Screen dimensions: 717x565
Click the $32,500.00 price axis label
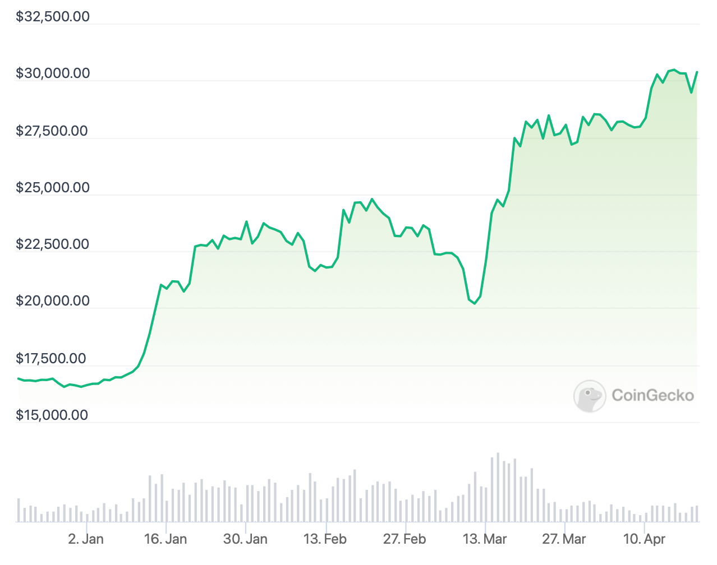pyautogui.click(x=53, y=16)
